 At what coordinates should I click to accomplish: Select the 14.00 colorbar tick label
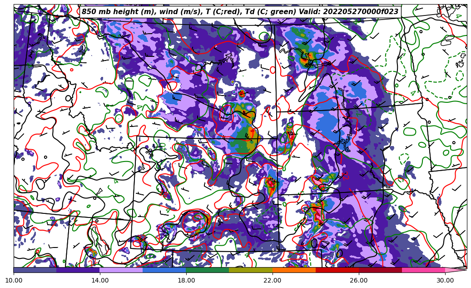pos(100,281)
